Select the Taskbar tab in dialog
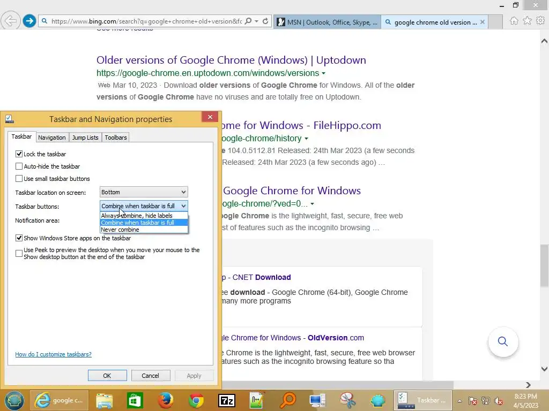Viewport: 549px width, 411px height. pyautogui.click(x=21, y=136)
